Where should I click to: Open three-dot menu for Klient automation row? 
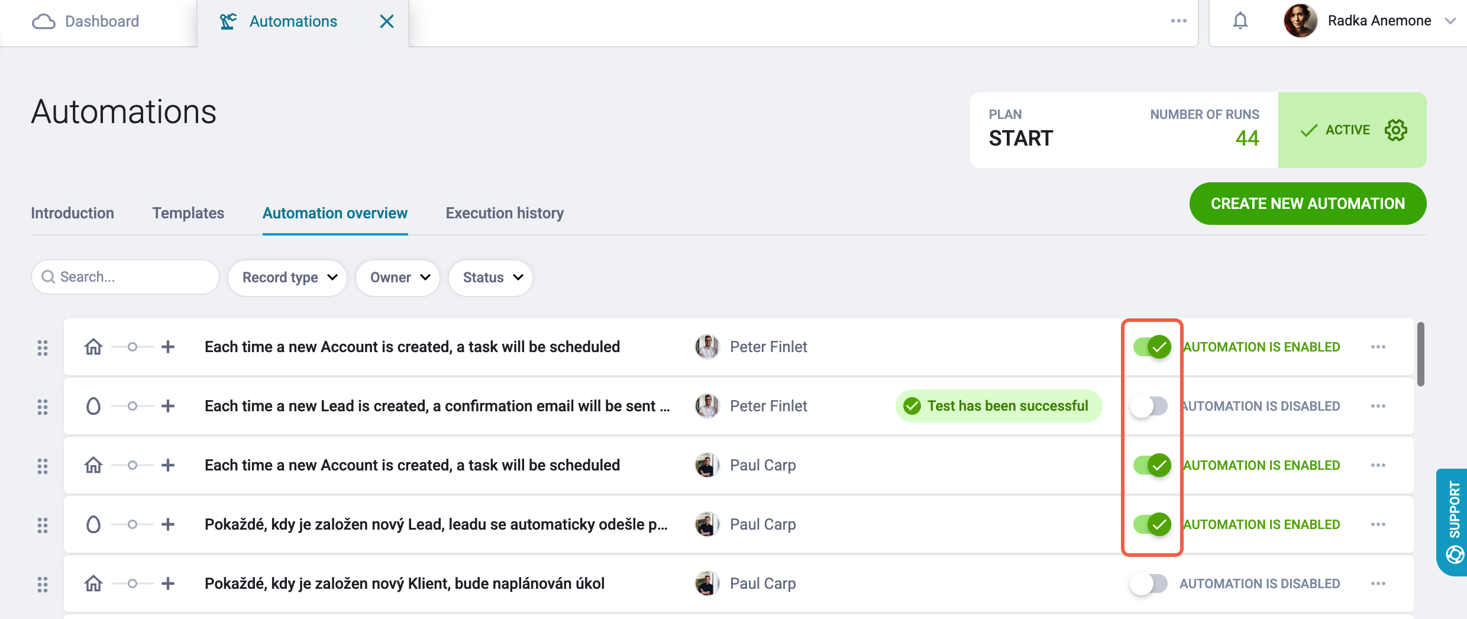tap(1378, 583)
